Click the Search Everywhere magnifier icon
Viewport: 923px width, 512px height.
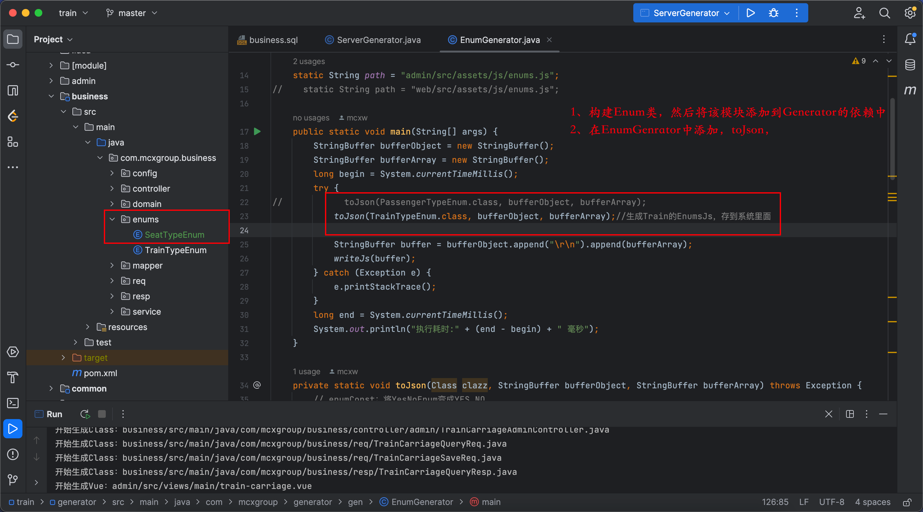(884, 13)
